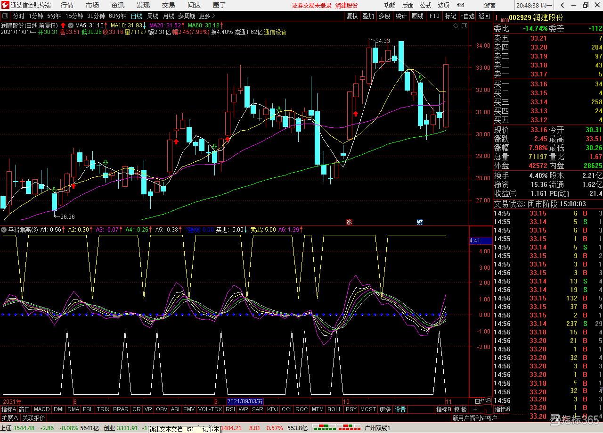
Task: Switch to 15分钟 period
Action: (x=74, y=16)
